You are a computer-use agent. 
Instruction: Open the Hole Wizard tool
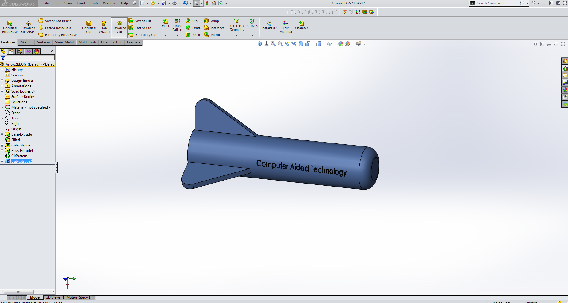click(104, 27)
